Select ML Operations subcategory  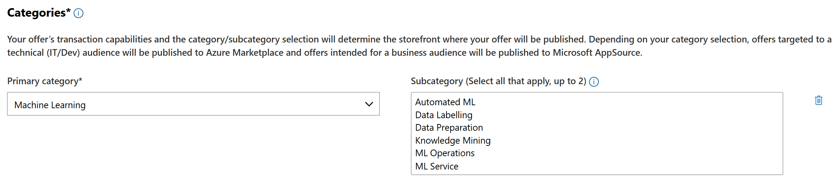point(445,153)
